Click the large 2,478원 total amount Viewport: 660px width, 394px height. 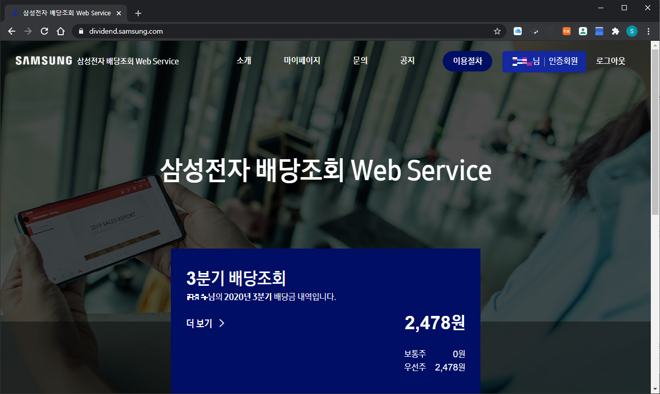435,323
